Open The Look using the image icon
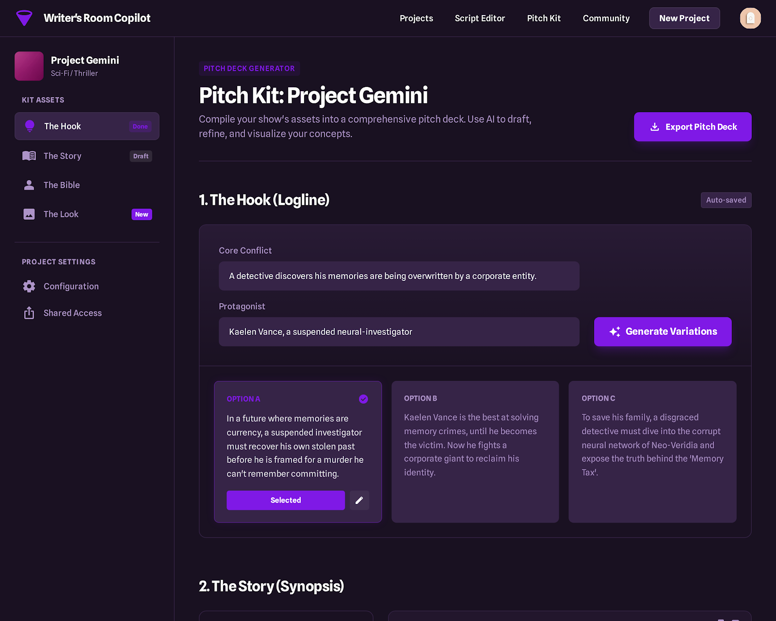The height and width of the screenshot is (621, 776). 30,214
